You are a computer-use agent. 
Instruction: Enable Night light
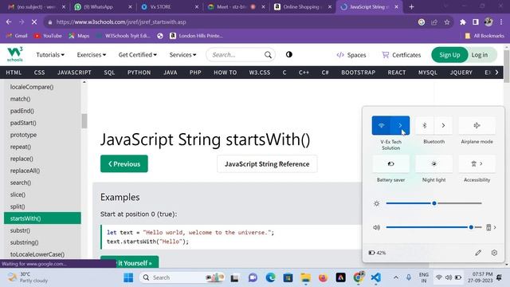point(433,163)
